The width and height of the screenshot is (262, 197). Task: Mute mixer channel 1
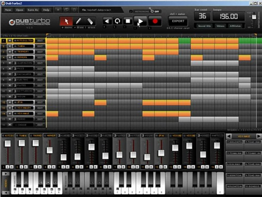pos(11,167)
